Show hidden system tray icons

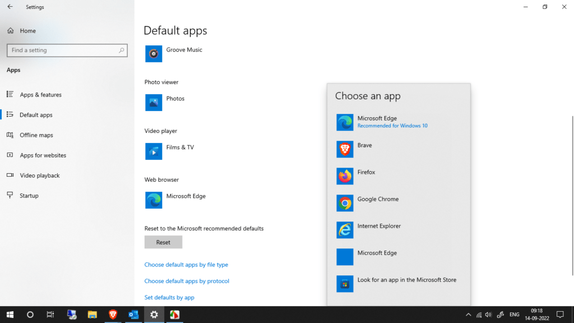click(468, 315)
